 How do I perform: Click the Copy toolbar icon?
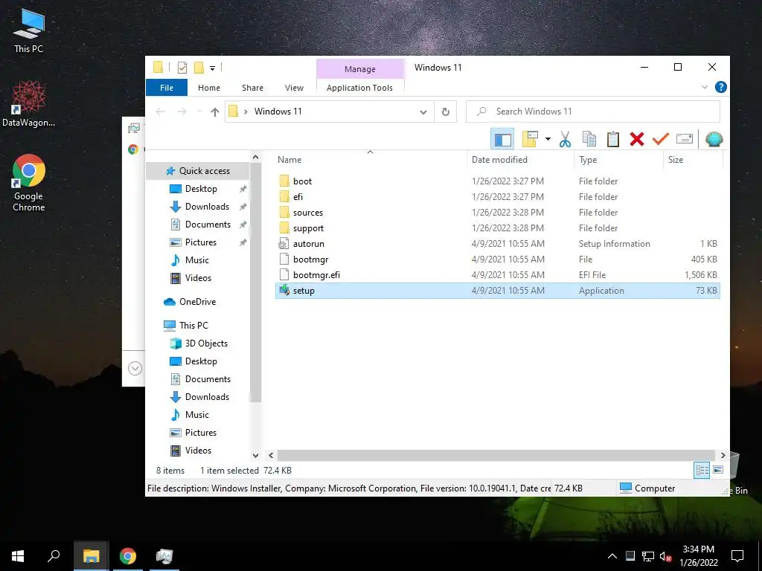[589, 139]
